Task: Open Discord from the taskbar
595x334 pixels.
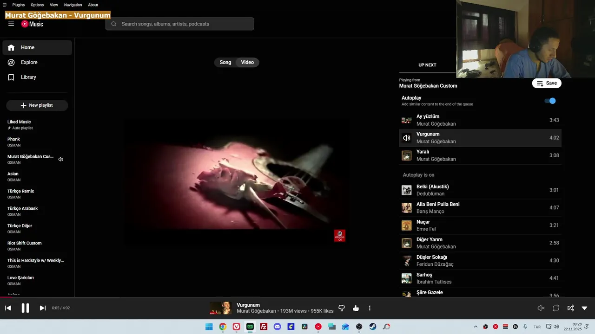Action: click(x=278, y=327)
